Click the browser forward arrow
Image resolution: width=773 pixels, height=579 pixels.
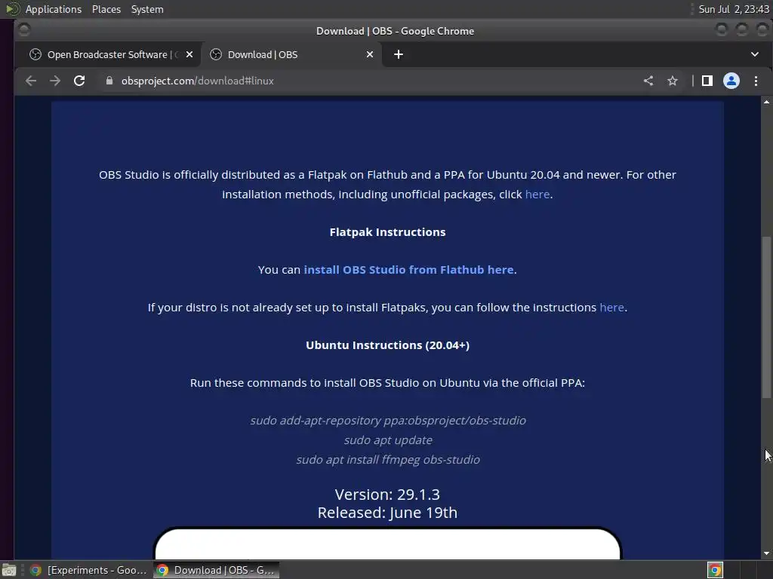click(54, 81)
